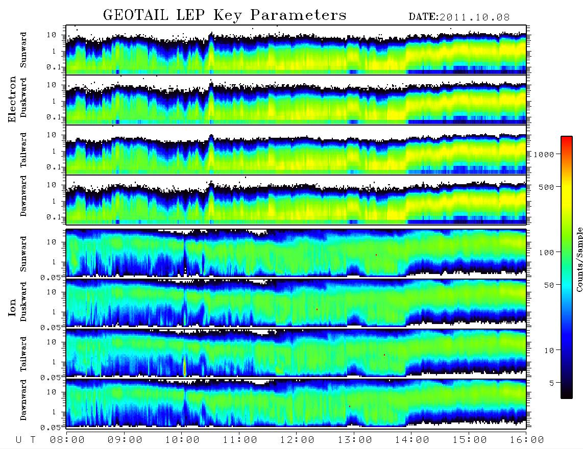Image resolution: width=583 pixels, height=449 pixels.
Task: Select the 09:00 time tick label
Action: tap(125, 440)
